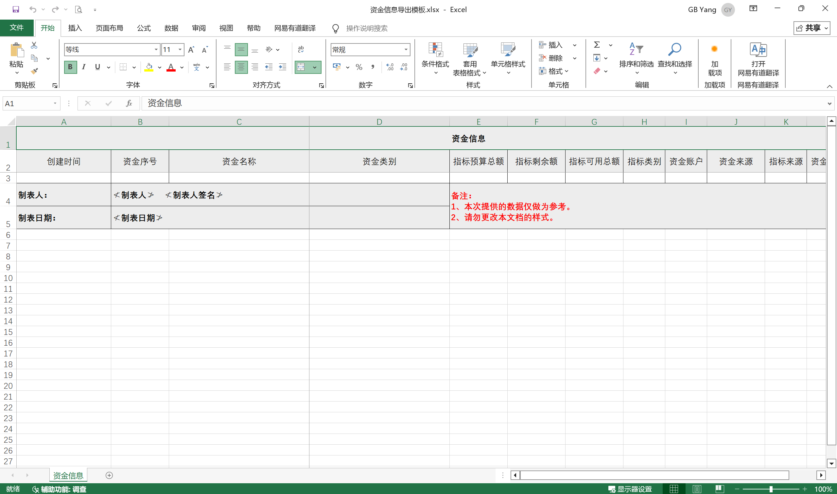Save the workbook with the Save icon

[16, 9]
